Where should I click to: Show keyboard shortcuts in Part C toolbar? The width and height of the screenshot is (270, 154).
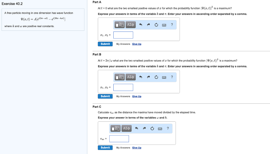tap(160, 129)
